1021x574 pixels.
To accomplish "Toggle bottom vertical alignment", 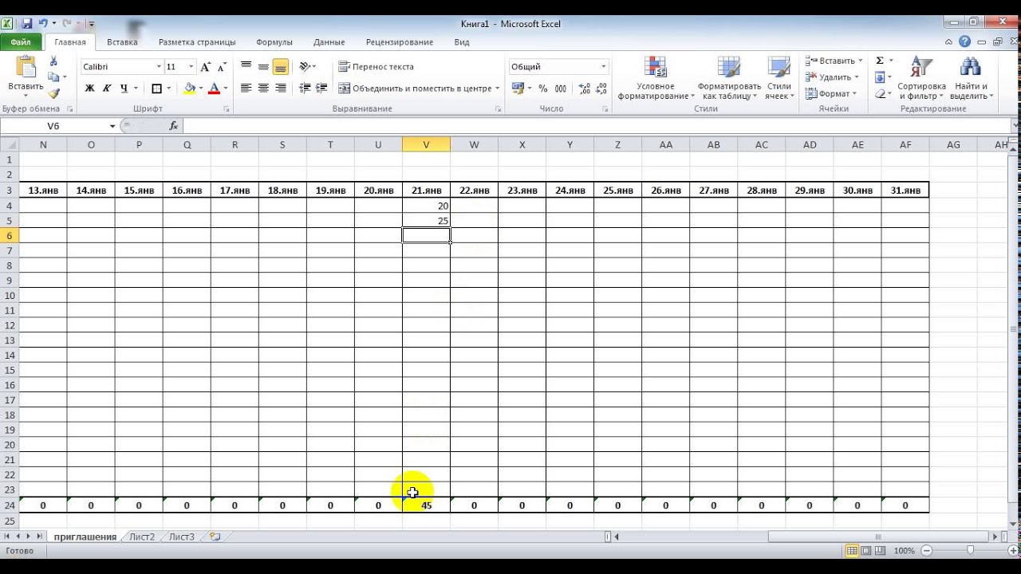I will (x=281, y=67).
